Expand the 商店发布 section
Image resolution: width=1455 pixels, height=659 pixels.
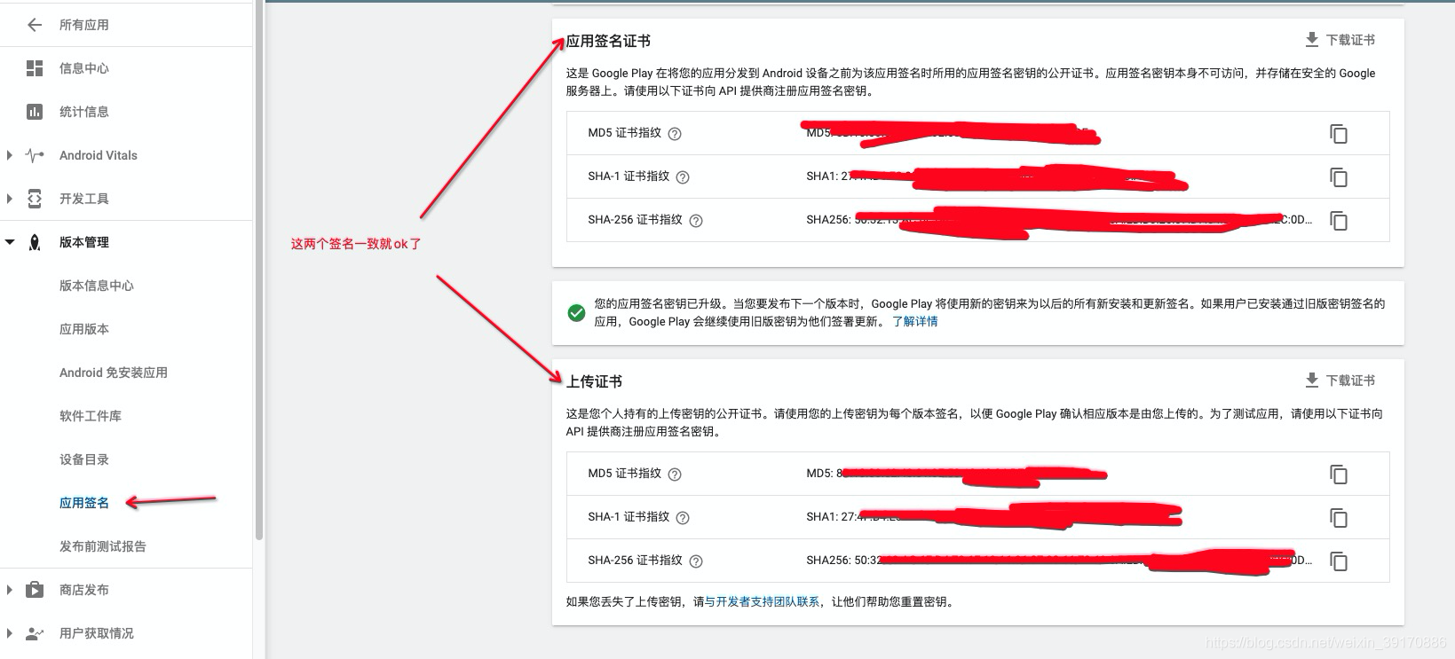(x=9, y=590)
